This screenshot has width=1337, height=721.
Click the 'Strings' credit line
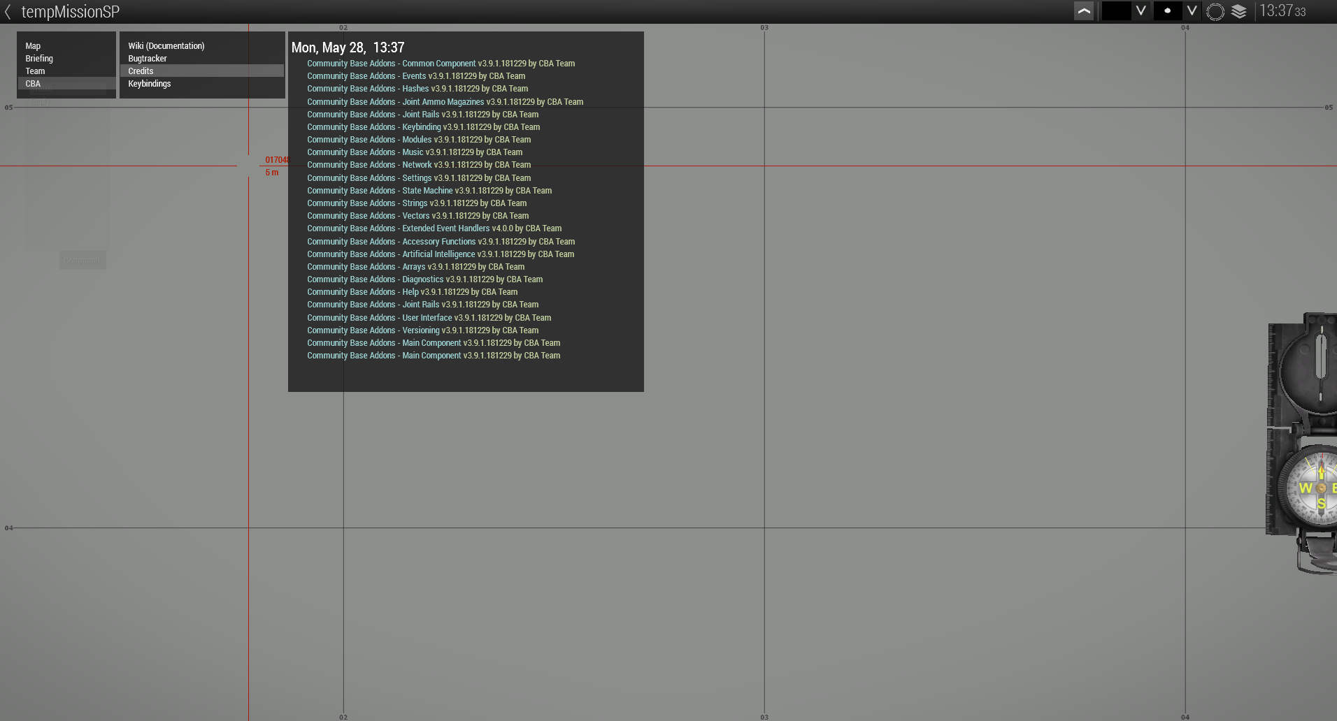coord(417,203)
